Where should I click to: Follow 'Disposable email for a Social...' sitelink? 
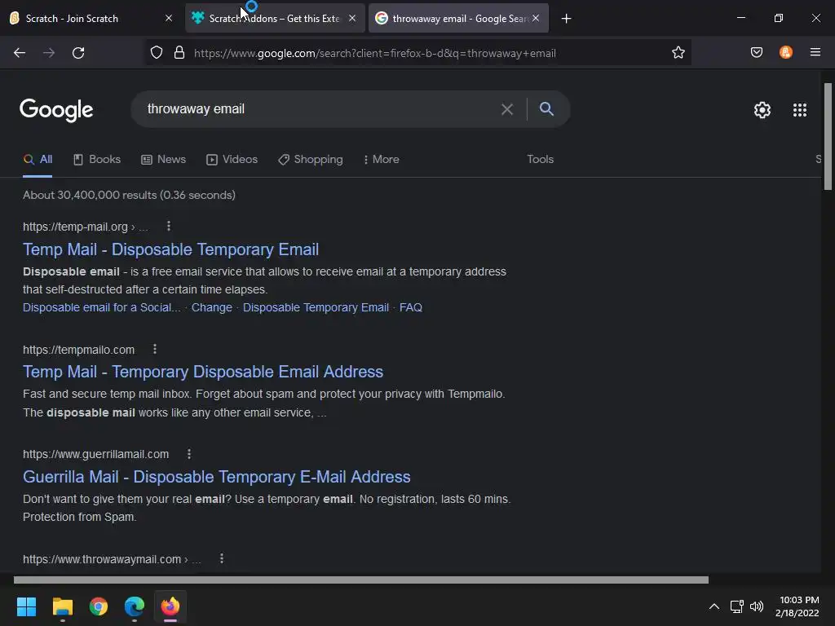click(x=102, y=307)
